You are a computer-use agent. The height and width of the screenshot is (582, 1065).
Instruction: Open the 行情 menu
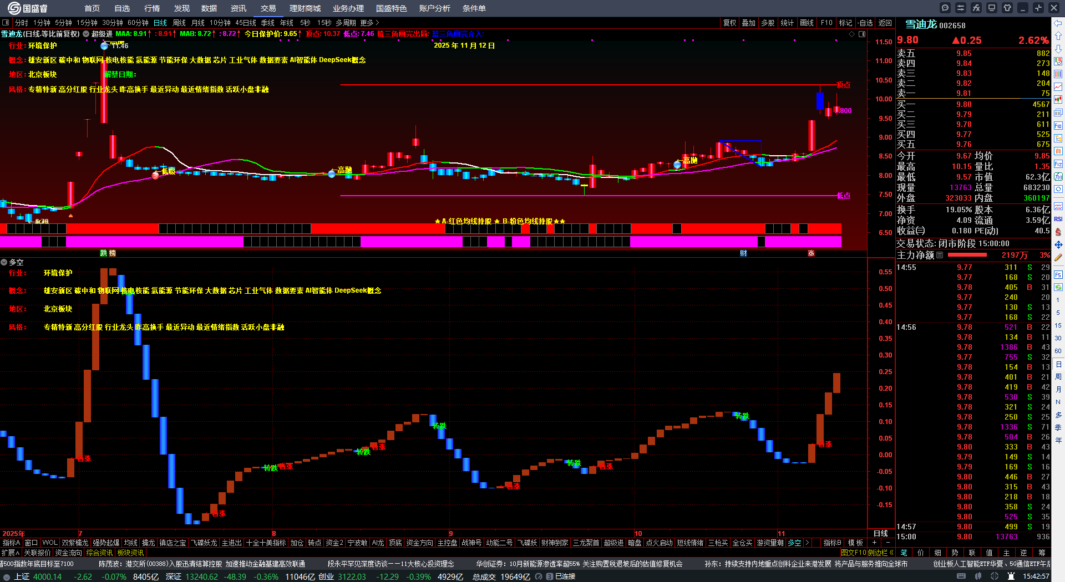(152, 8)
